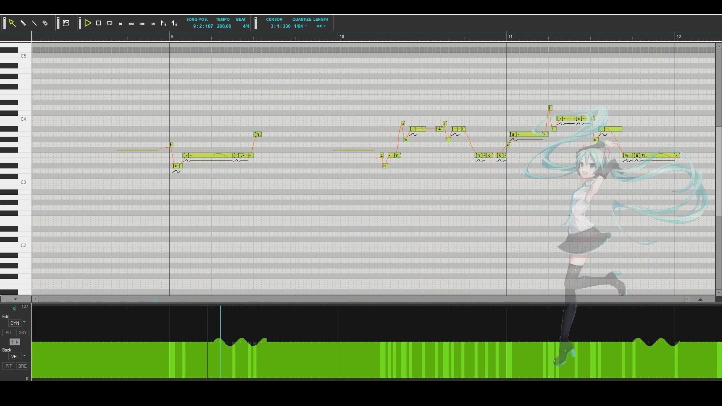This screenshot has height=406, width=722.
Task: Open the Quantize 1/64 dropdown
Action: 300,26
